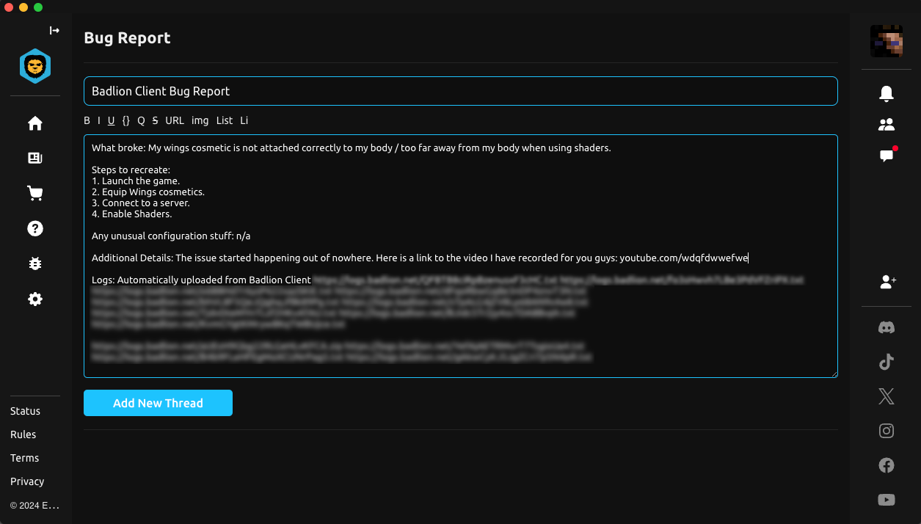The width and height of the screenshot is (921, 524).
Task: Click the "Steps to recreate:" line
Action: point(131,170)
